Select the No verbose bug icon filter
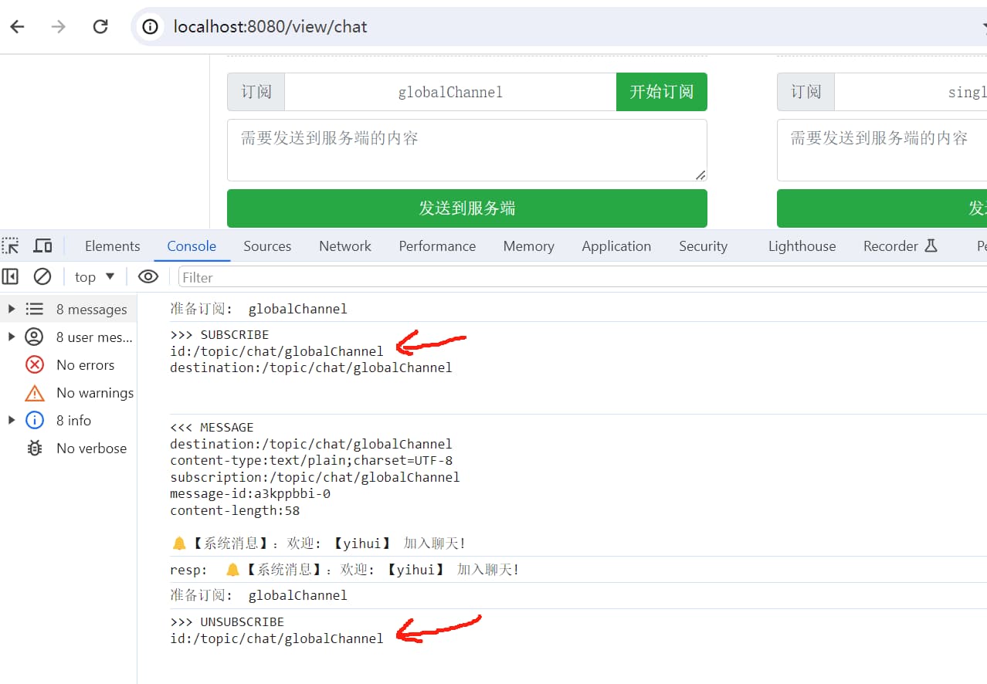This screenshot has width=987, height=684. [90, 449]
